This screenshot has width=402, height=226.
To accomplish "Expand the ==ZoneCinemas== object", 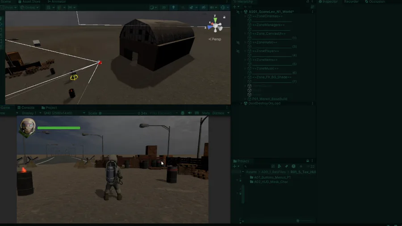I will click(x=245, y=16).
